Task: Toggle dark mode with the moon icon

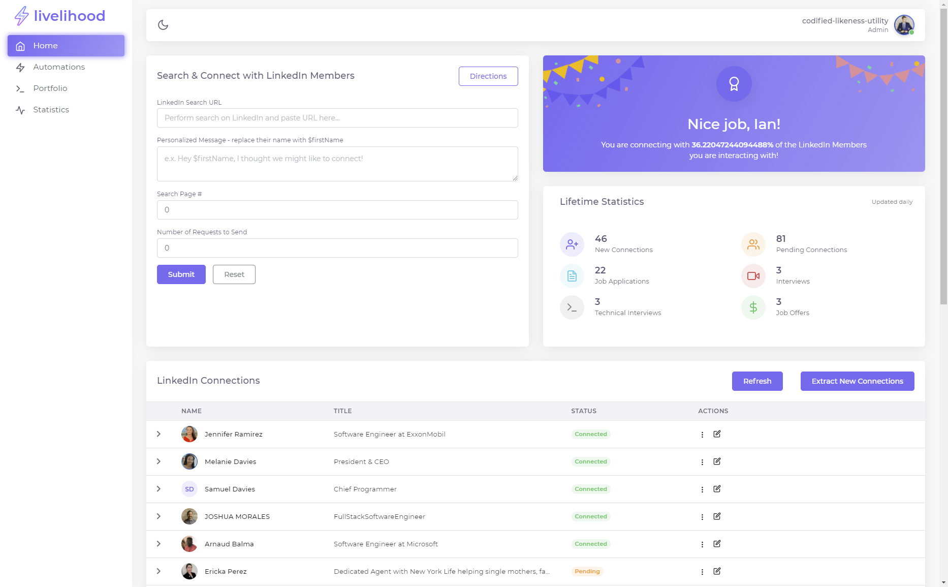Action: [x=163, y=24]
